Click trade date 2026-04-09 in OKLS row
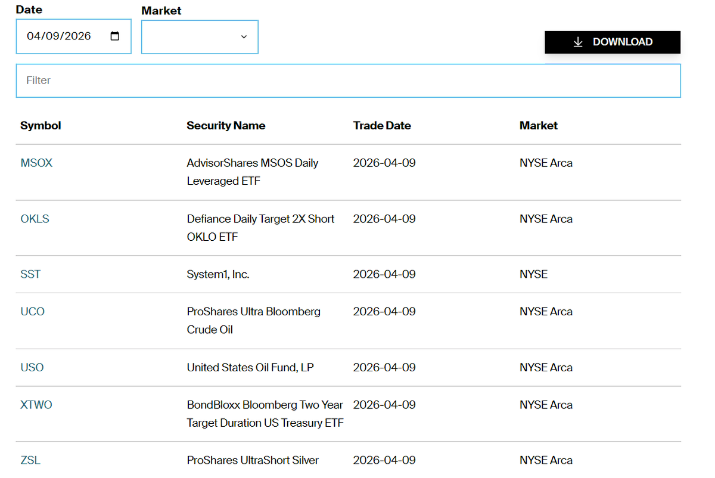This screenshot has height=478, width=715. click(384, 219)
